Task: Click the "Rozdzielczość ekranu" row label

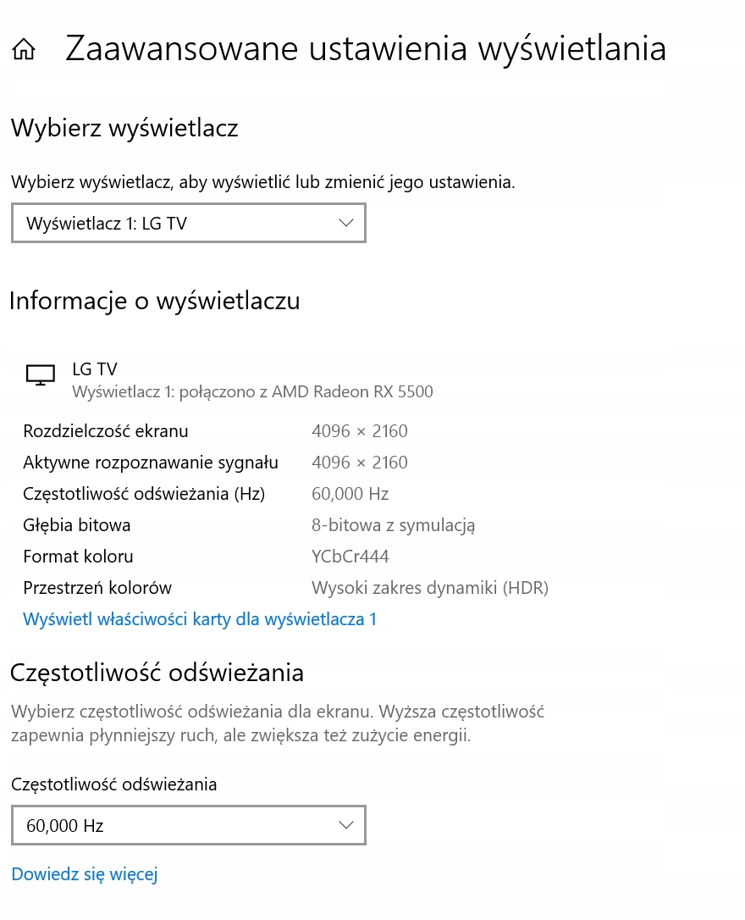Action: click(106, 431)
